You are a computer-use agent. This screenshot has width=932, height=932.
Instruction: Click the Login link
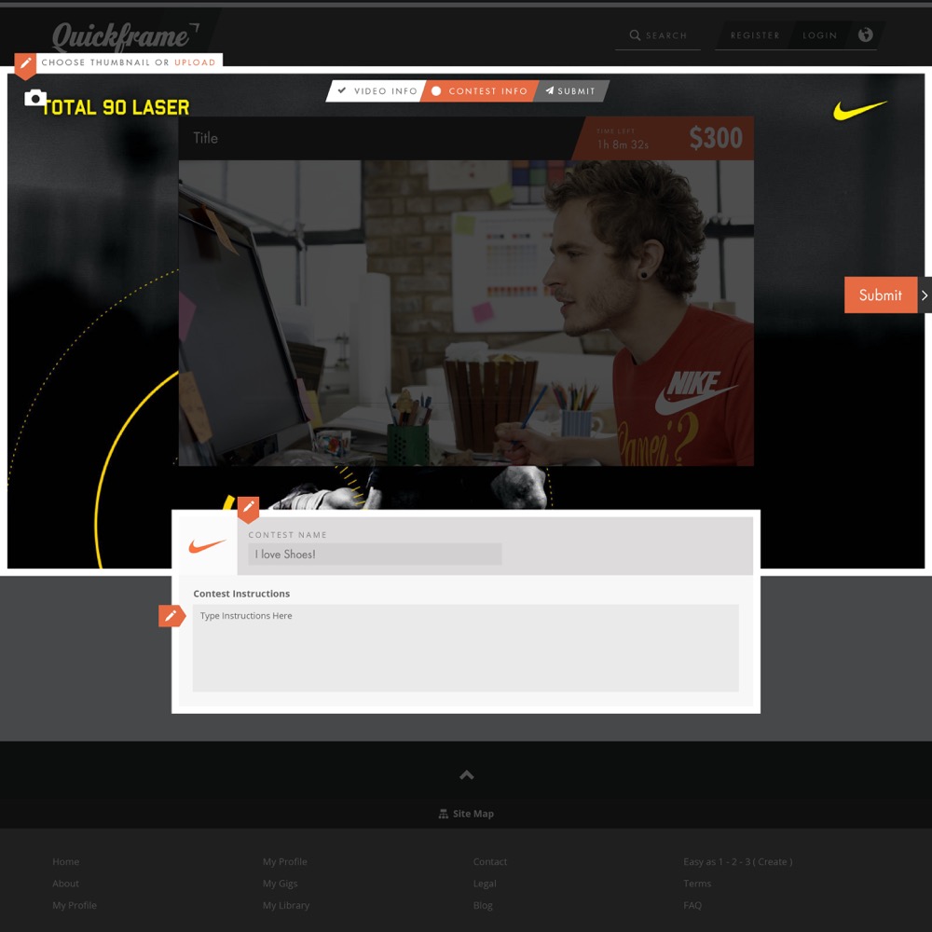point(819,35)
